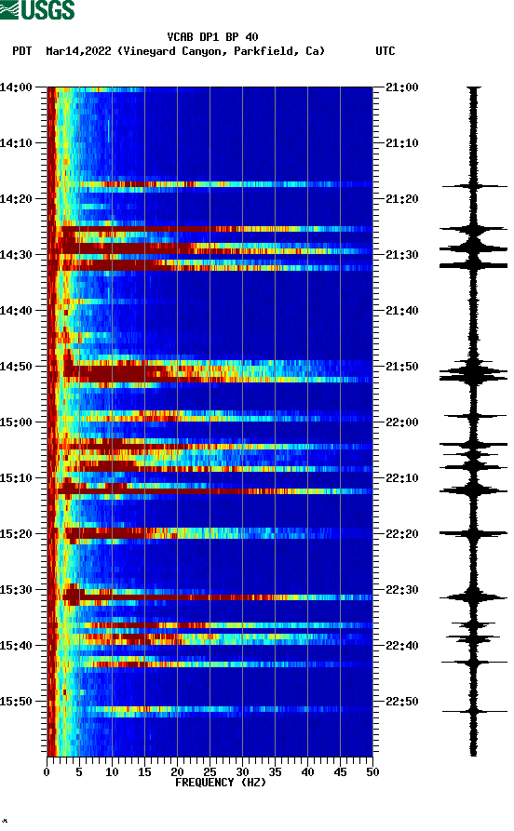The height and width of the screenshot is (831, 514).
Task: Click the 21:40 UTC time label
Action: click(402, 311)
